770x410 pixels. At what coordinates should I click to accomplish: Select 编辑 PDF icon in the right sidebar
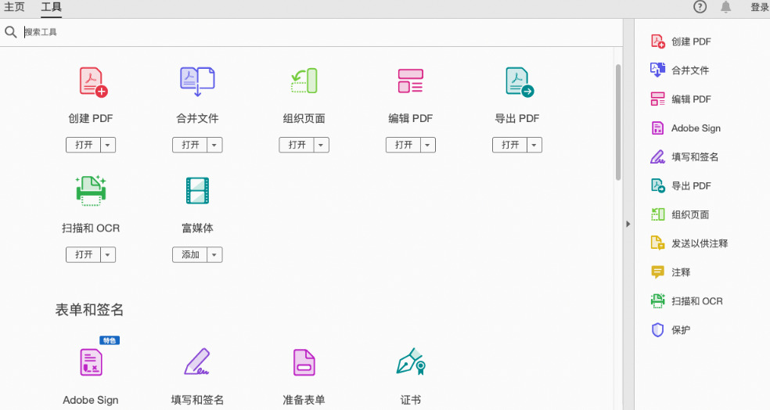click(x=657, y=99)
